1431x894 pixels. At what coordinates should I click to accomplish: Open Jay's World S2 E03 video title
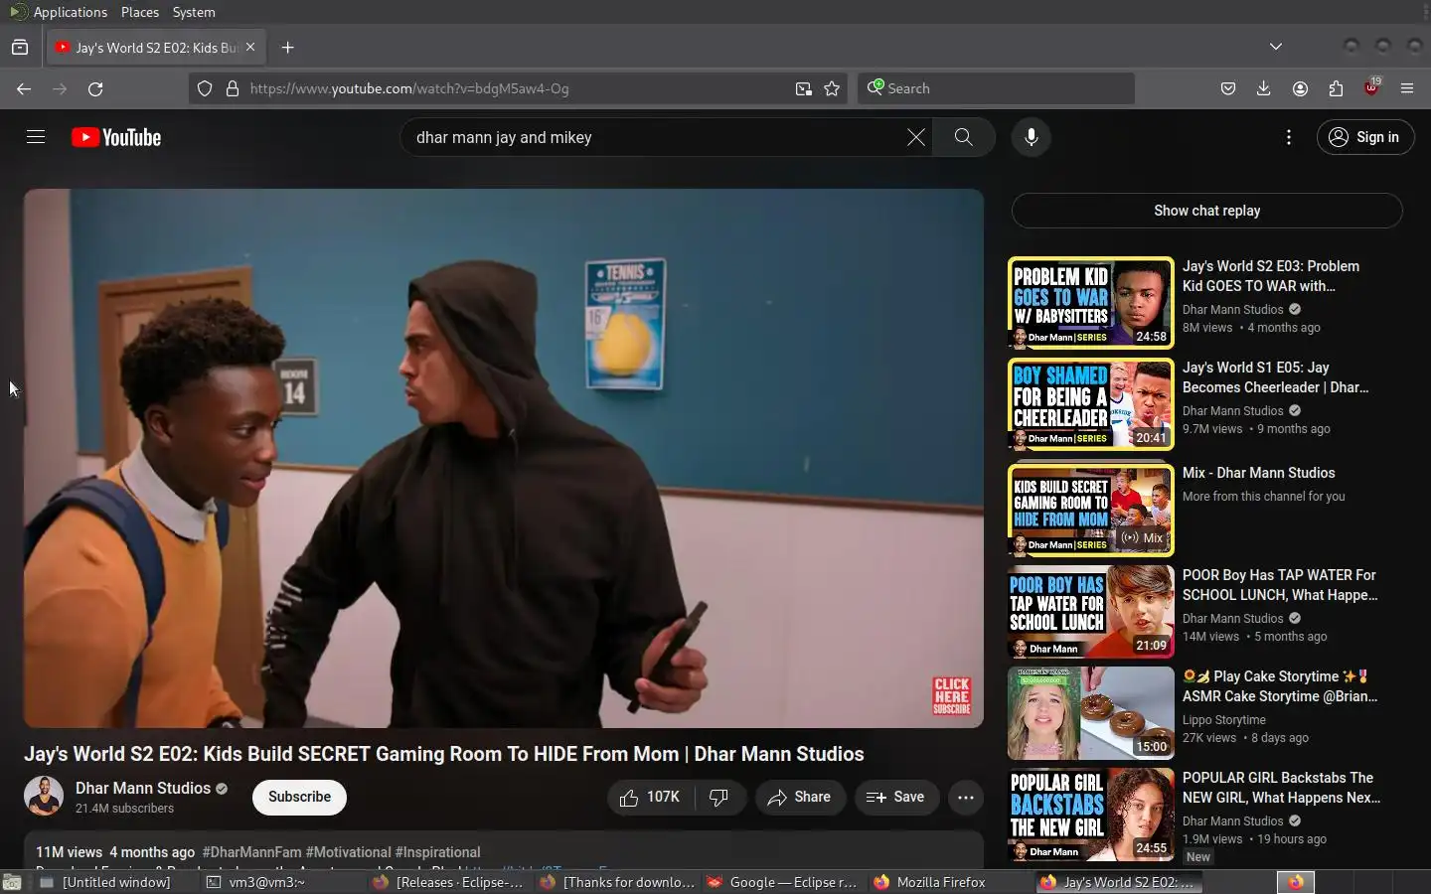1271,276
